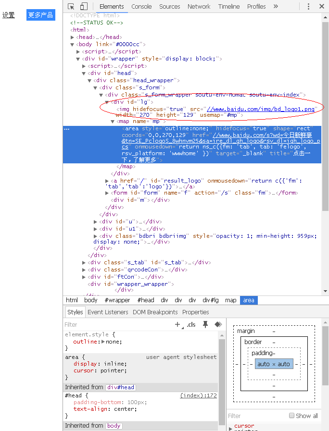
Task: Expand the div id u1 node
Action: [x=95, y=229]
